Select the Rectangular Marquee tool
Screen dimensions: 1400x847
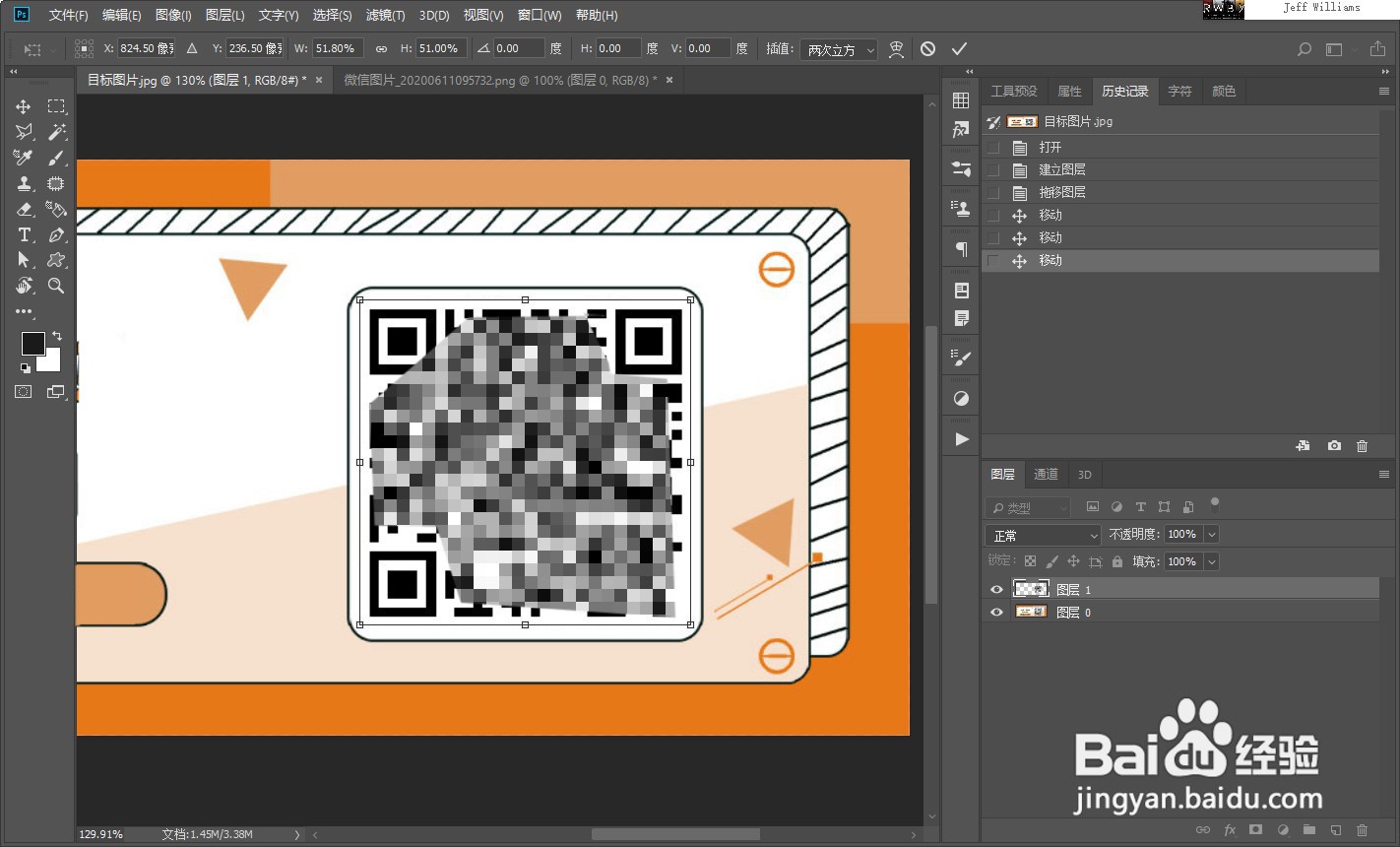pyautogui.click(x=56, y=106)
